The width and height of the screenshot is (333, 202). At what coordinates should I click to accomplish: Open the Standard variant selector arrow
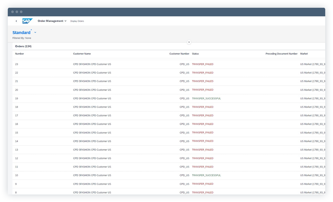(35, 33)
